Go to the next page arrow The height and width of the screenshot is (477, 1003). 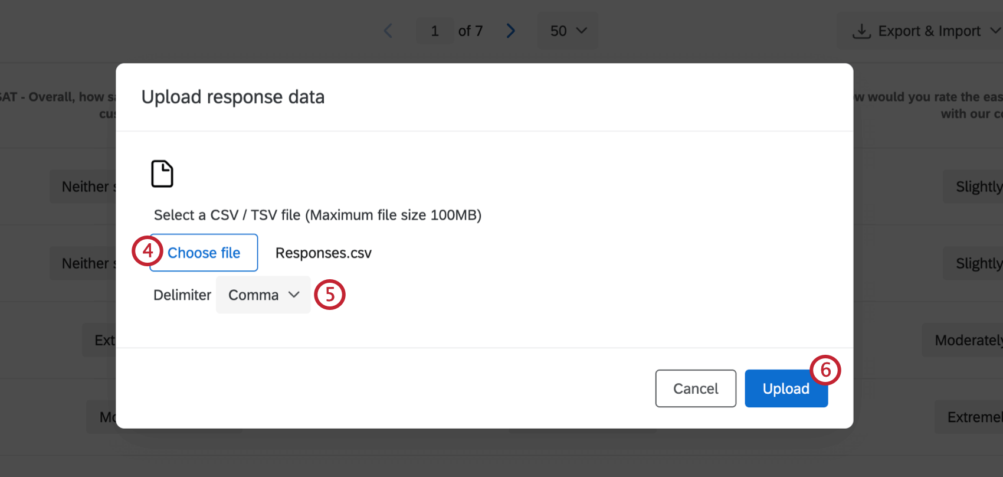(511, 31)
